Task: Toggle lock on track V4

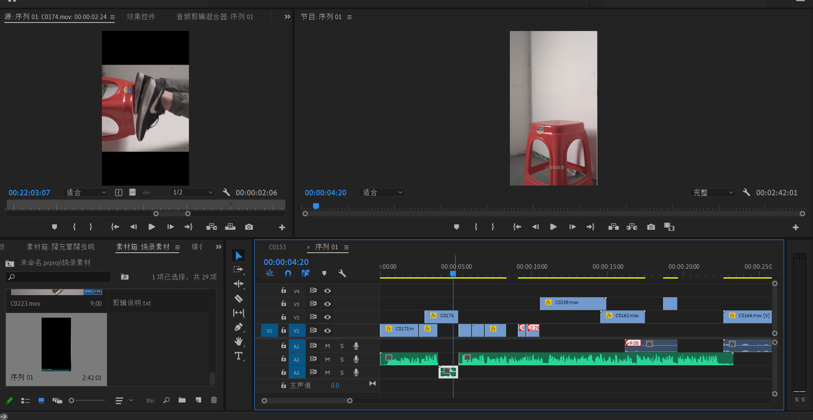Action: click(x=284, y=290)
